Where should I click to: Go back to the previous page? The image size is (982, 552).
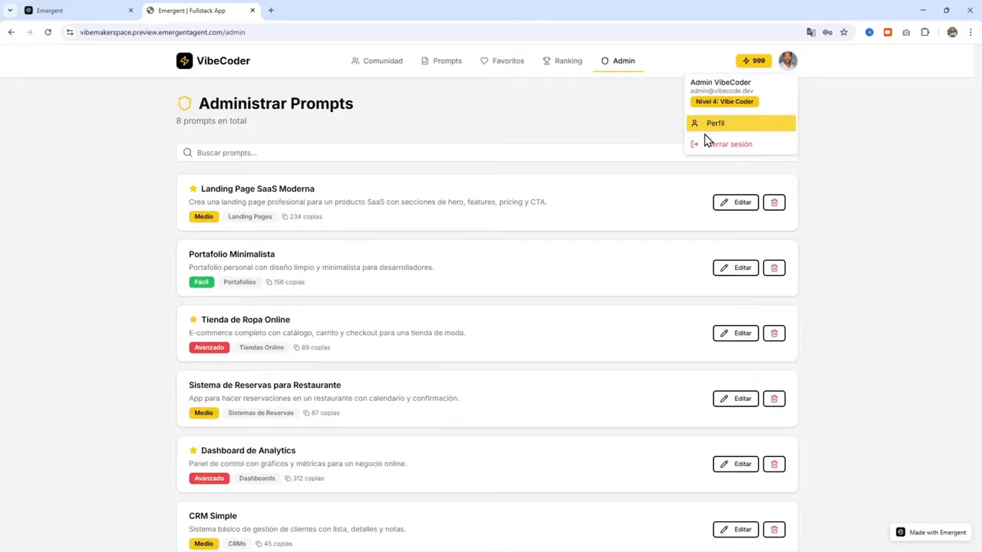(x=12, y=32)
